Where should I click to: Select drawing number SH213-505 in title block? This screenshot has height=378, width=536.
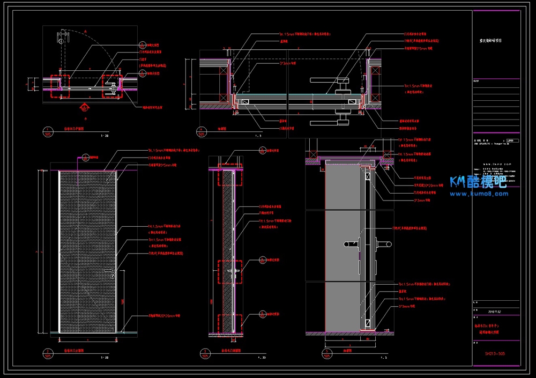pyautogui.click(x=495, y=353)
